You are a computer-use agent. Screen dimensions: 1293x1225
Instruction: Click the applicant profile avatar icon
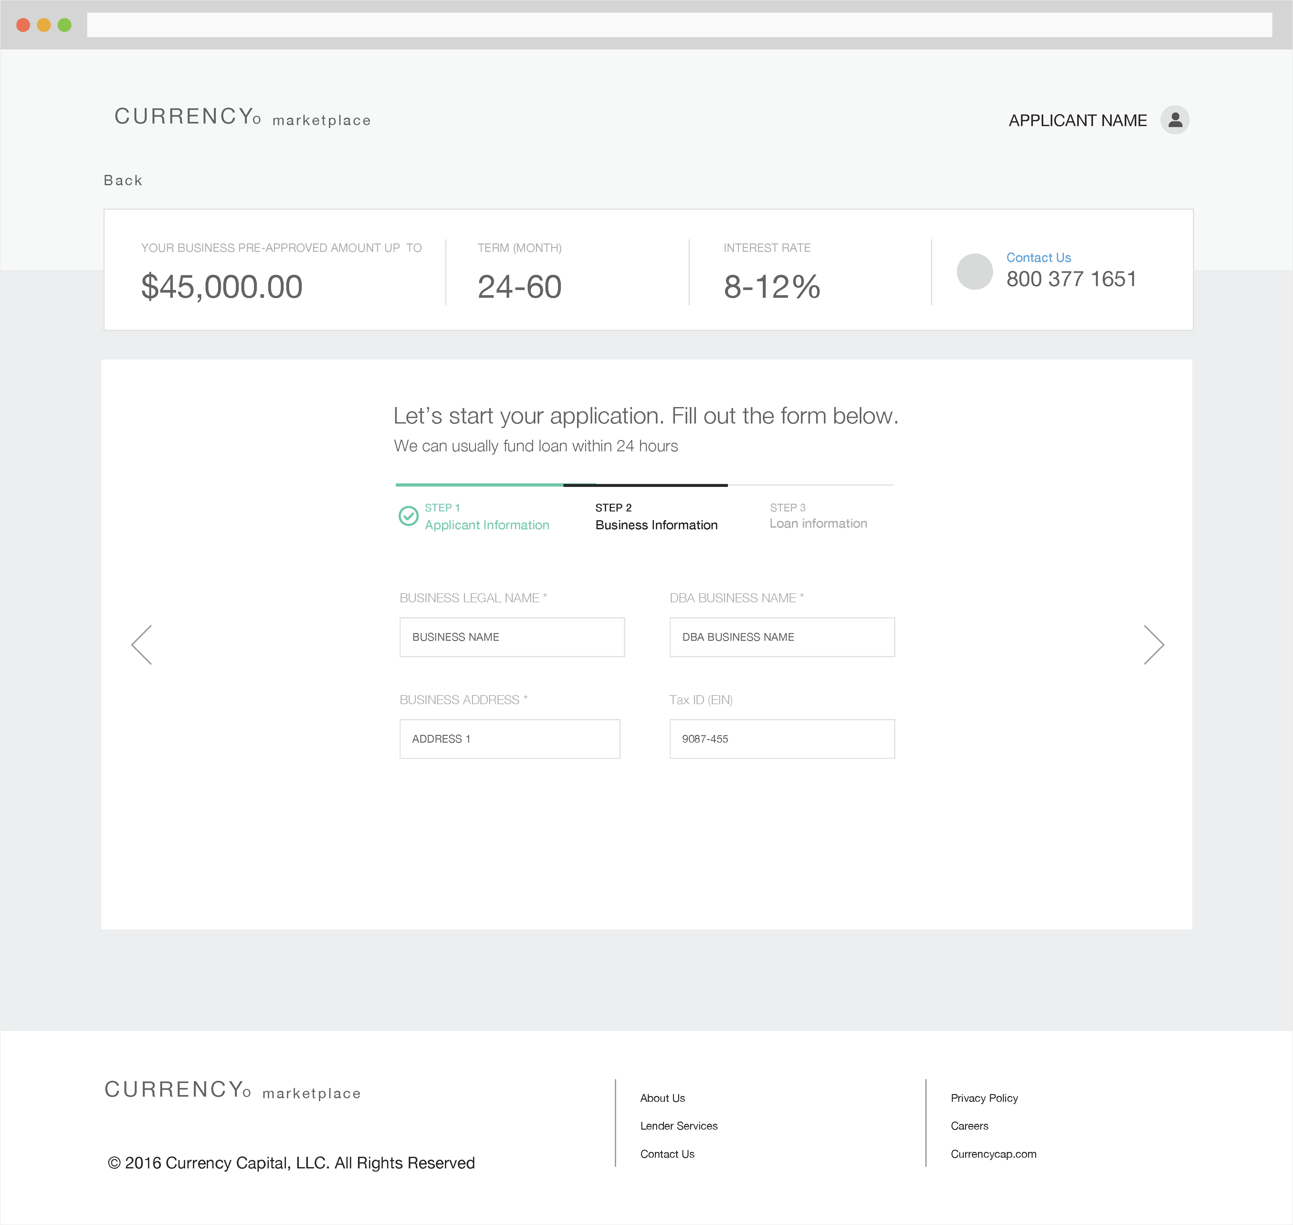tap(1175, 120)
